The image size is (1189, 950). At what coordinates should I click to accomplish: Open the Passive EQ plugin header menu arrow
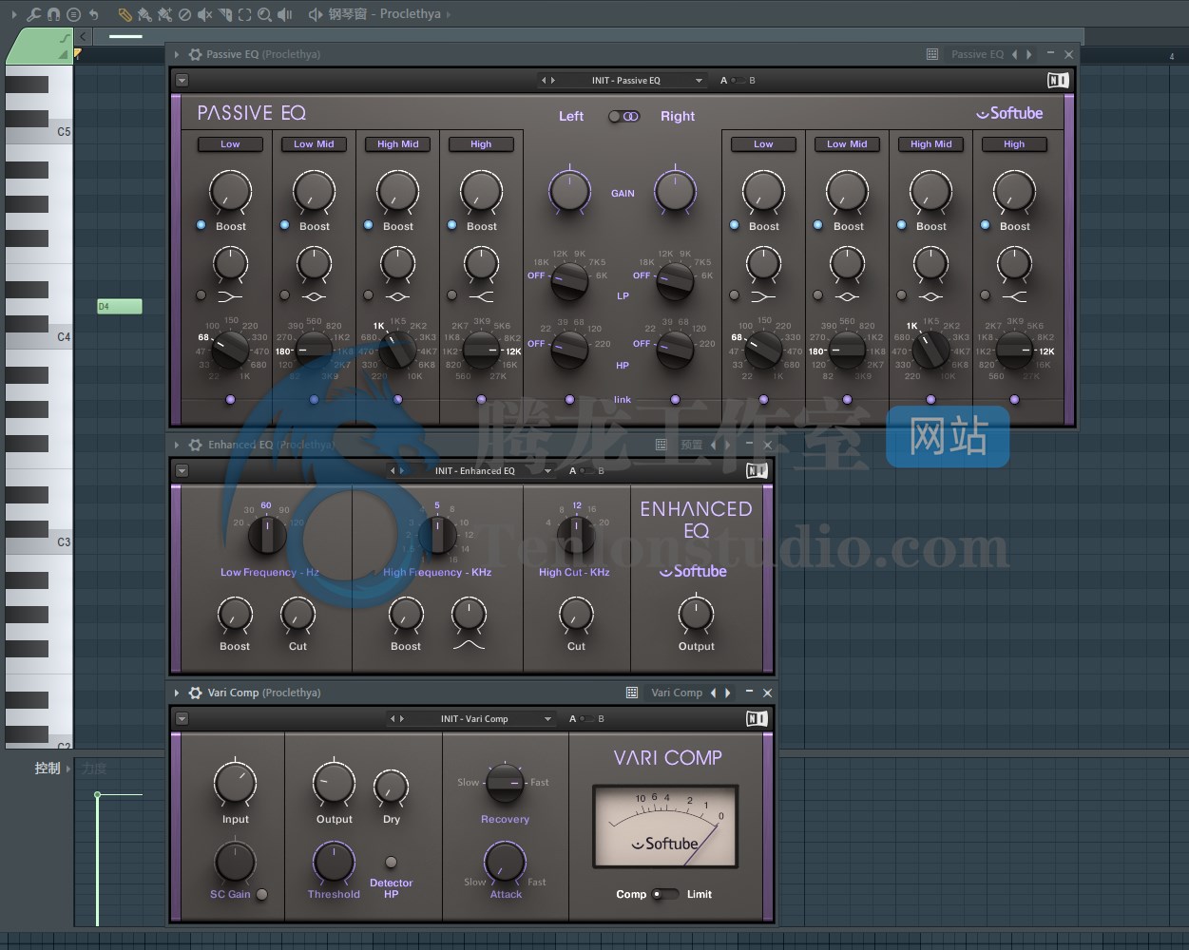tap(182, 81)
